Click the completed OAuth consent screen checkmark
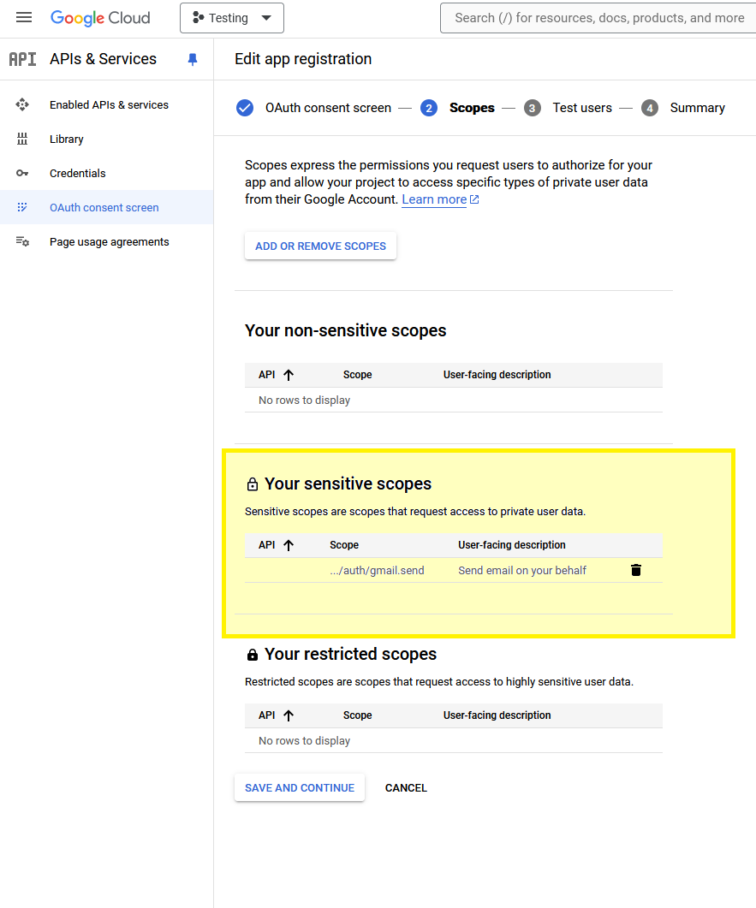 245,108
